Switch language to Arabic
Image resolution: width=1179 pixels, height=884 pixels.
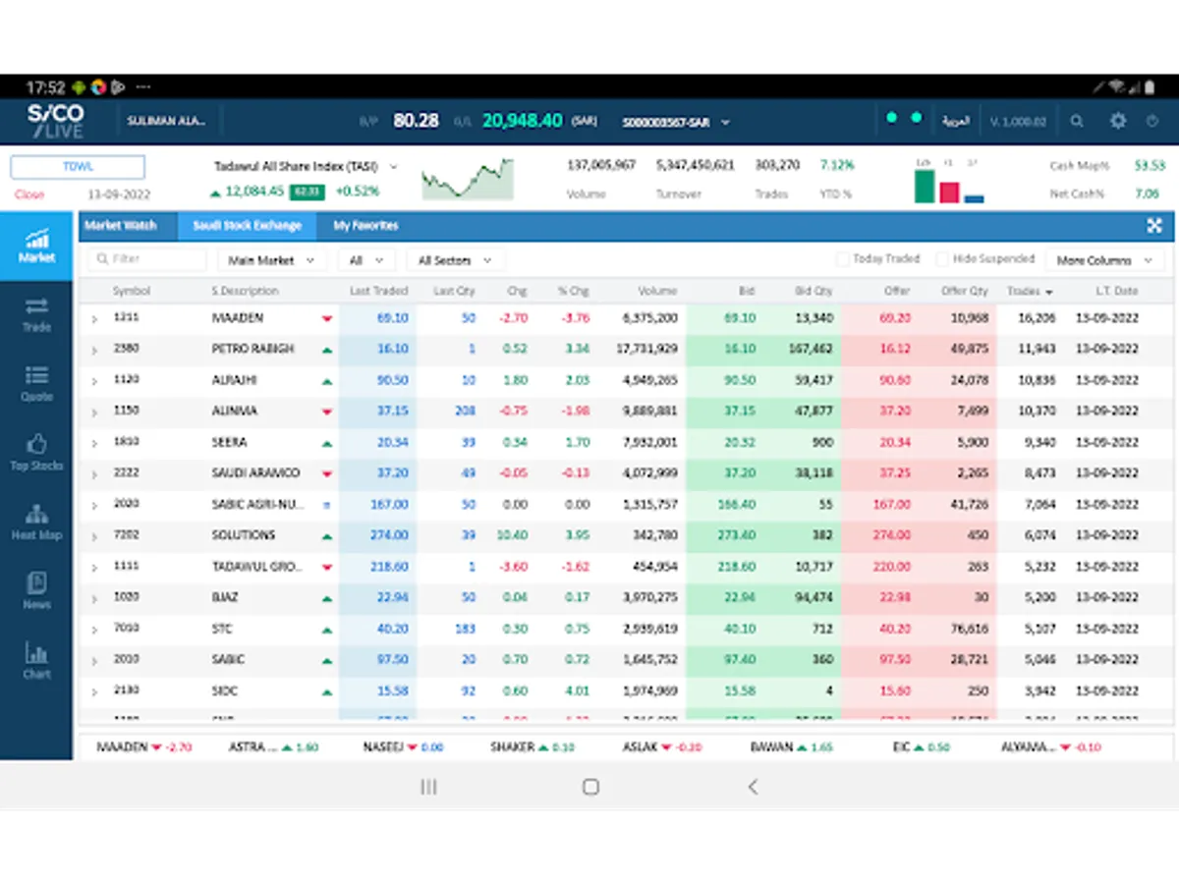[x=956, y=122]
